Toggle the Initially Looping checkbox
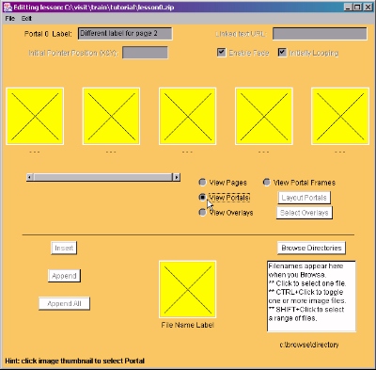Image resolution: width=376 pixels, height=370 pixels. (x=282, y=53)
